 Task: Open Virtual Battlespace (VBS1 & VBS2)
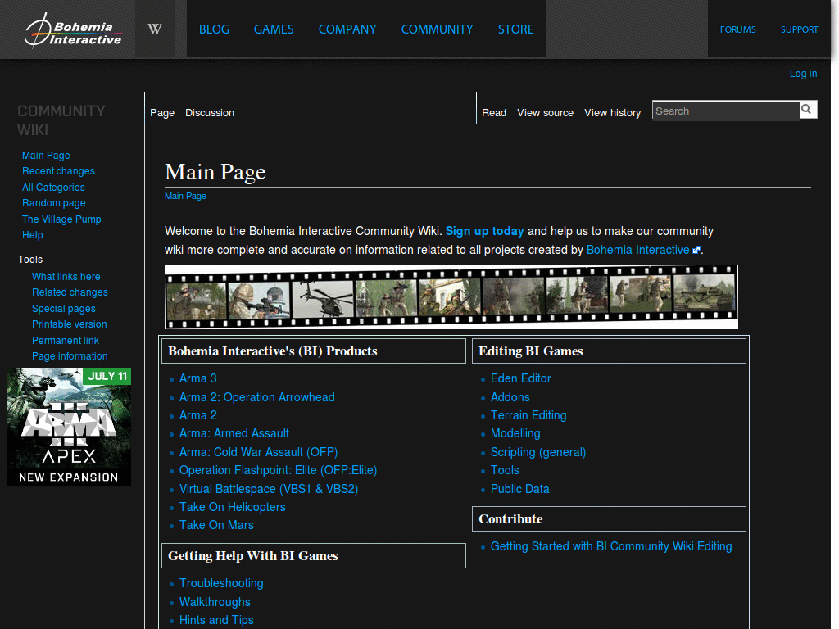pyautogui.click(x=269, y=489)
